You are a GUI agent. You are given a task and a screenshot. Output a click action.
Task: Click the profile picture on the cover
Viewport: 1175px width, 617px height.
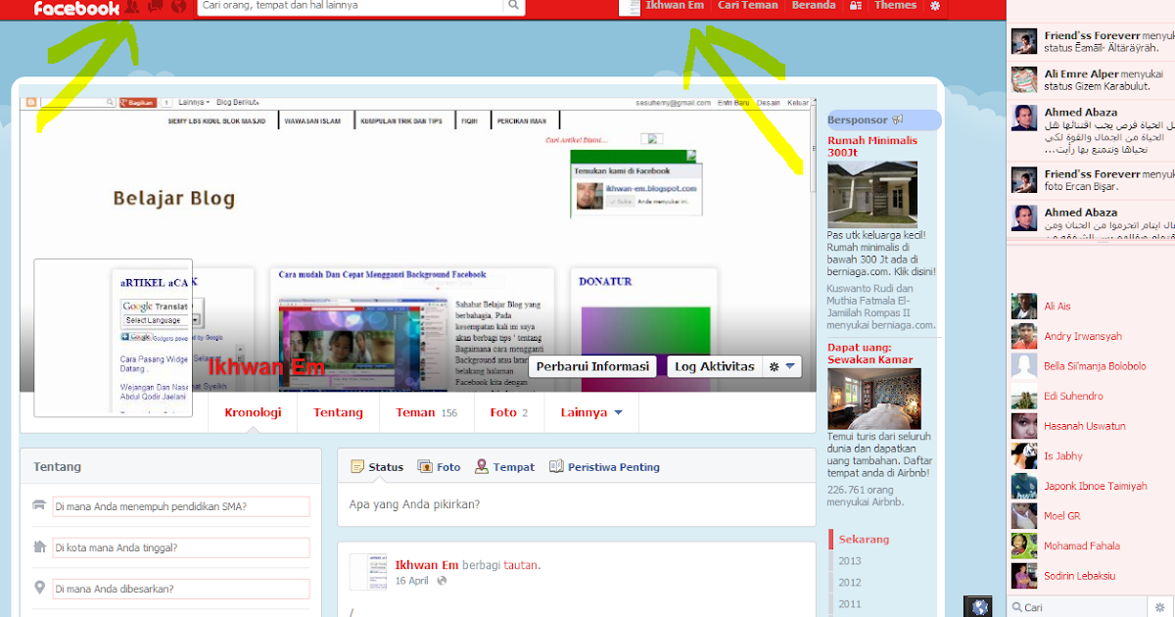pos(114,338)
